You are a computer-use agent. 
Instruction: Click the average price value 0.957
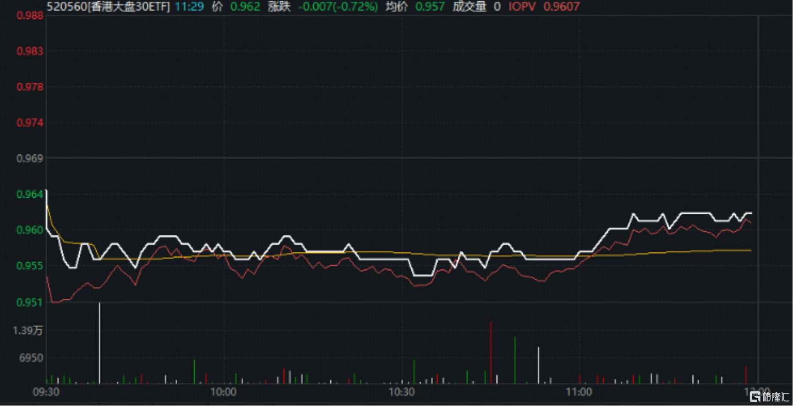[430, 7]
